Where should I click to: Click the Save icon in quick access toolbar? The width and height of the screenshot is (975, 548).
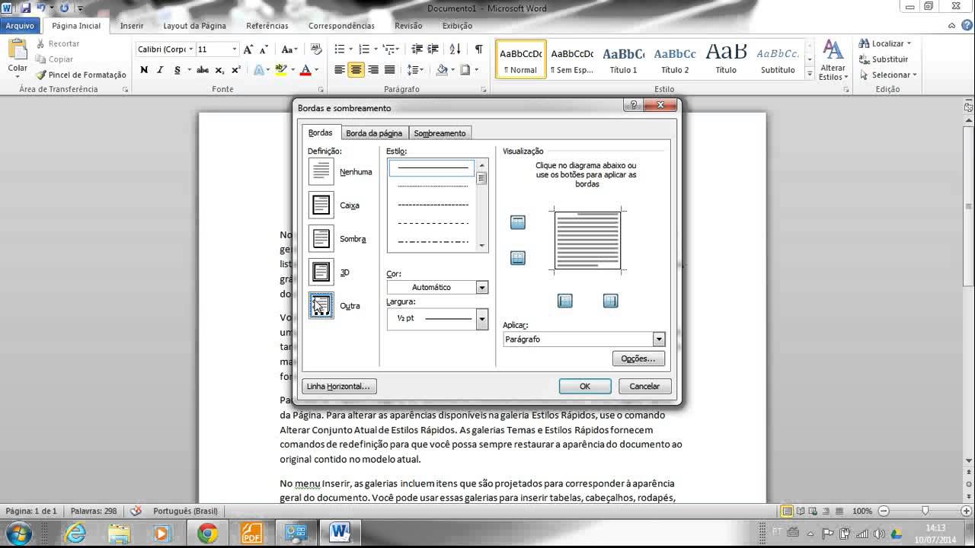(x=25, y=8)
